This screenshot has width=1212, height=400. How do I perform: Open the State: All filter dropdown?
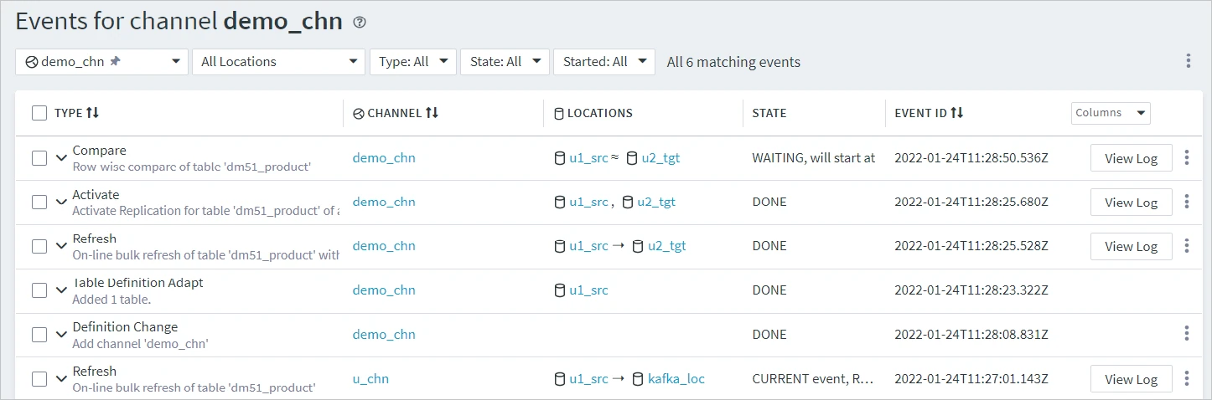[505, 61]
